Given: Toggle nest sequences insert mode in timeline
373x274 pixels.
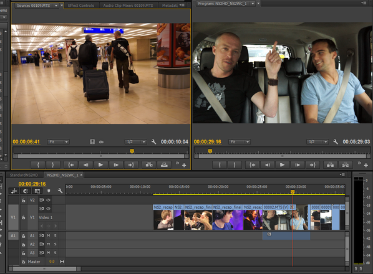Looking at the screenshot, I should tap(14, 191).
